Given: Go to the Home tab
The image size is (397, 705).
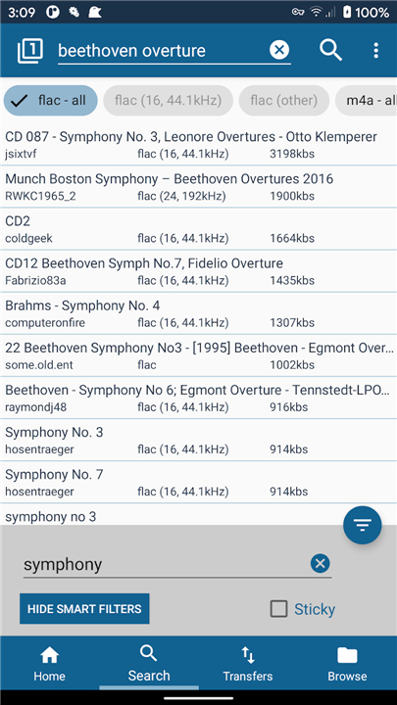Looking at the screenshot, I should click(50, 664).
